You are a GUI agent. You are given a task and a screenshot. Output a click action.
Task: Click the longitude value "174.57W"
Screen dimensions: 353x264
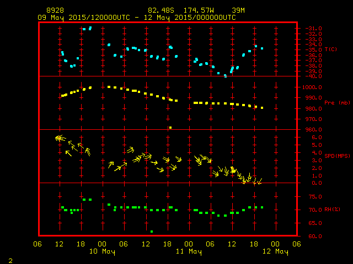point(199,10)
